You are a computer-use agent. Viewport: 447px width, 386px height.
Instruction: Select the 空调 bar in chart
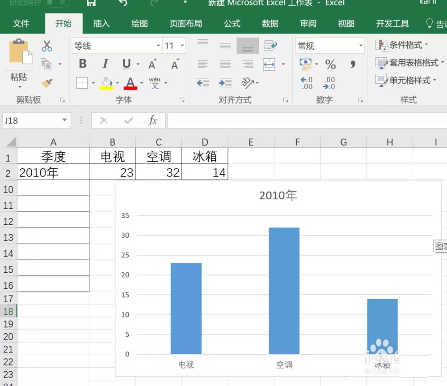(x=284, y=291)
